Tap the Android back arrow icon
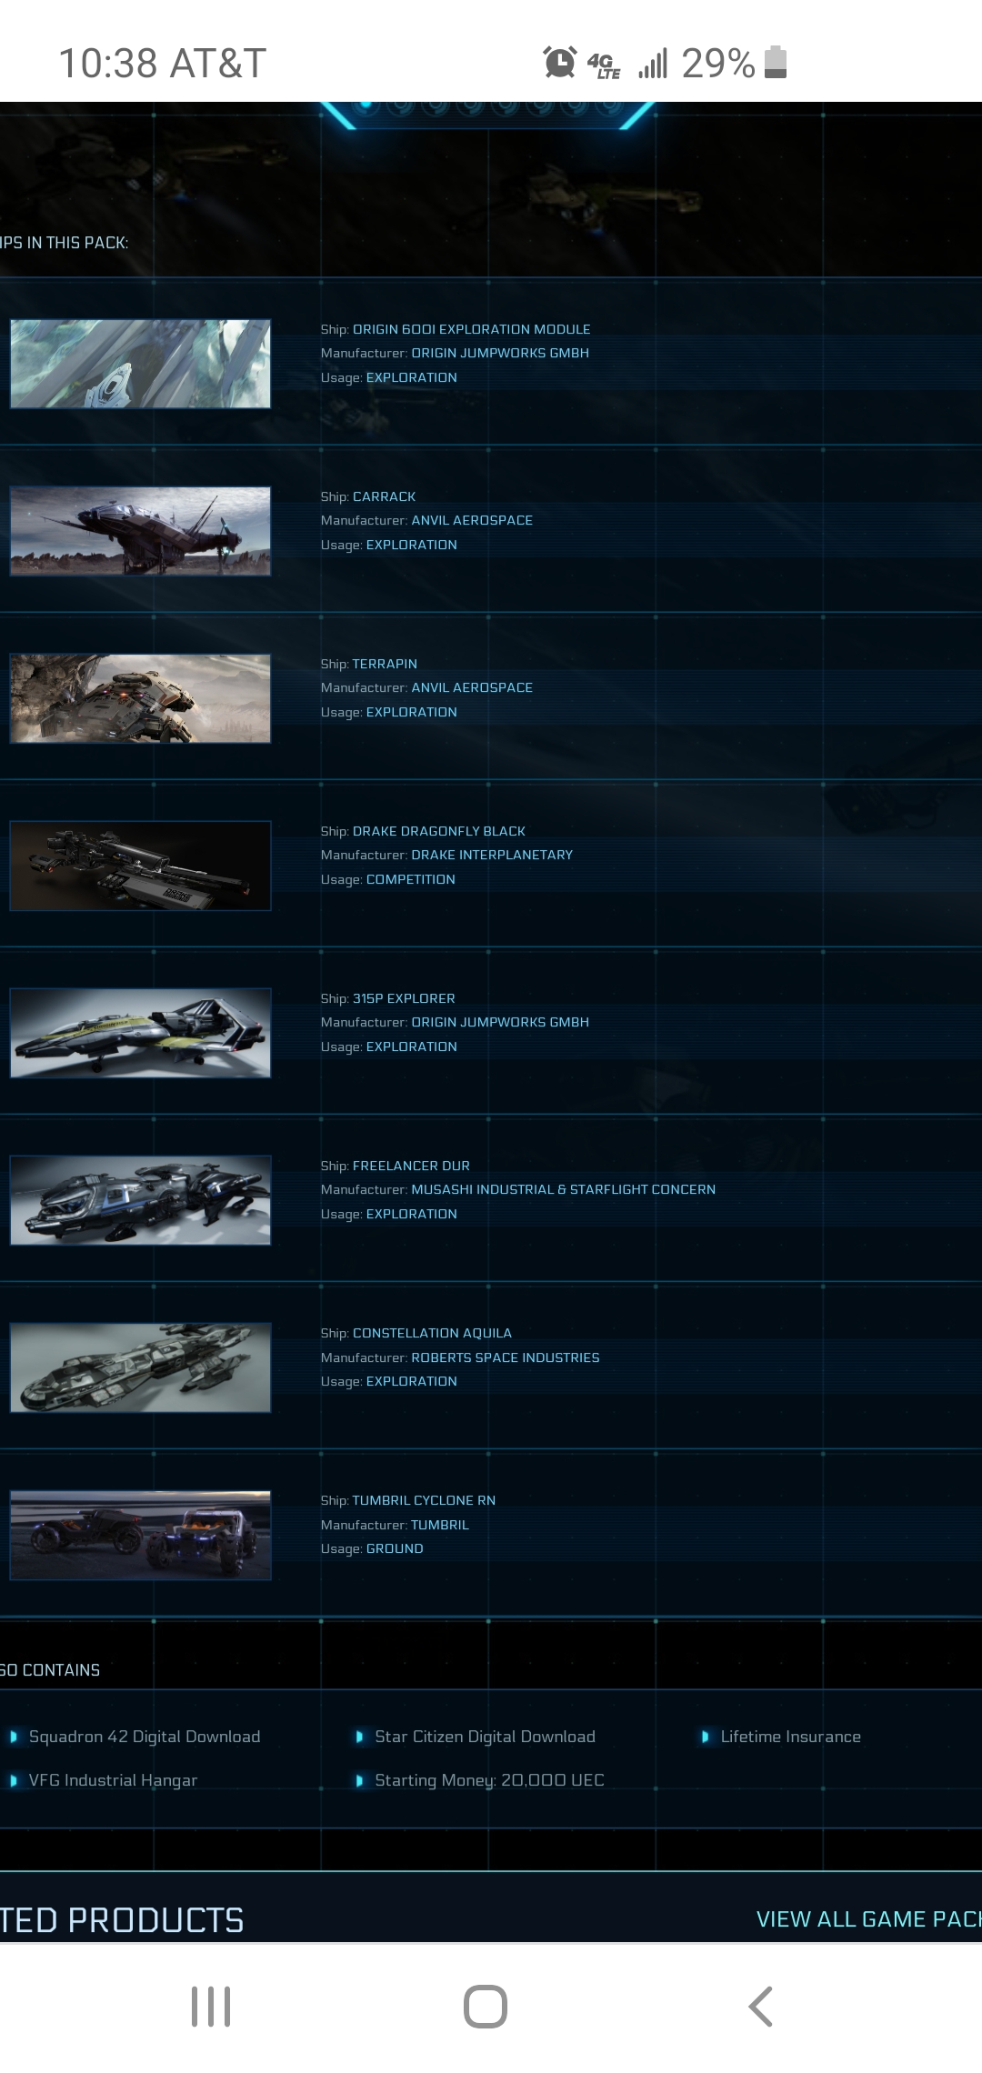982x2073 pixels. tap(760, 2006)
